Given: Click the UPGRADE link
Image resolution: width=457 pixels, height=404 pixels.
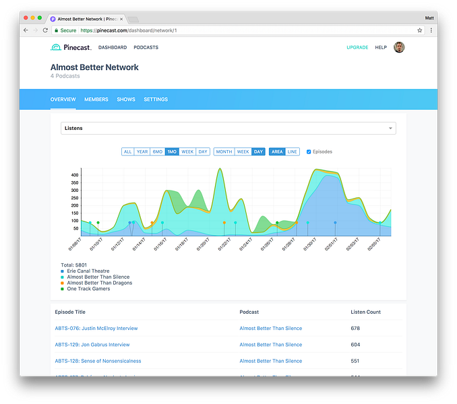Looking at the screenshot, I should point(357,47).
